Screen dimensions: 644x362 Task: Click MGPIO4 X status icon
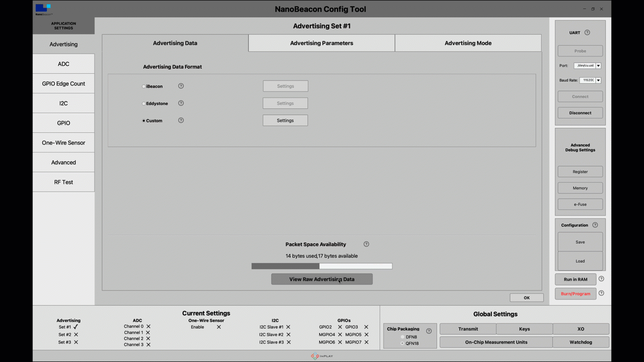(340, 335)
